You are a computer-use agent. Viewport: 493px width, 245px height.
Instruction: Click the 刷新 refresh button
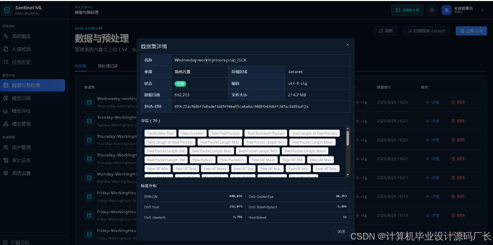pos(386,31)
